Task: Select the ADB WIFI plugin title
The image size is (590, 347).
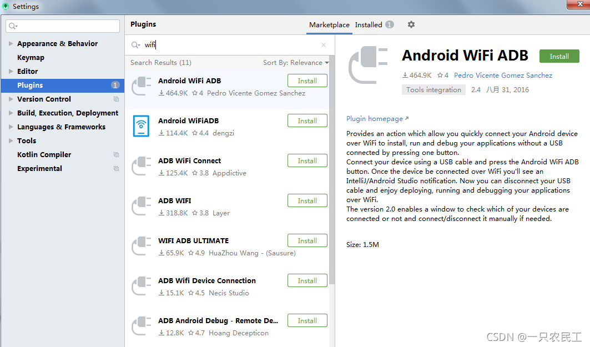Action: point(175,200)
